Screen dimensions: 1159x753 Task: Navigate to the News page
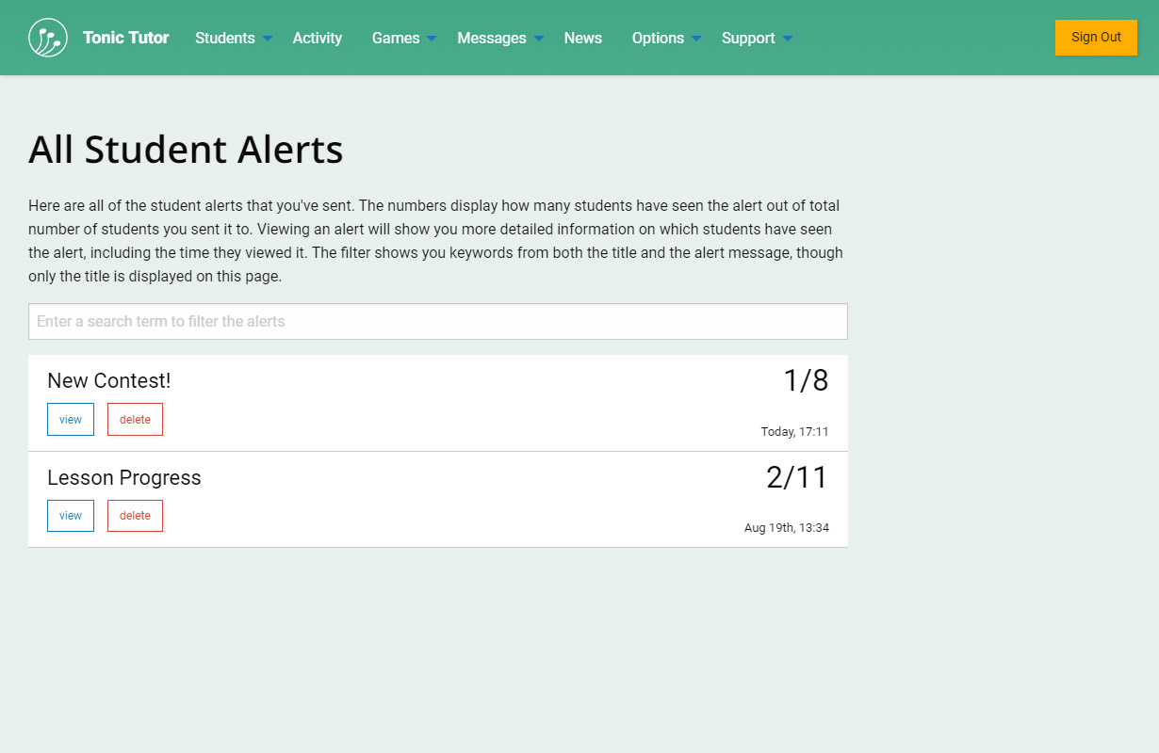click(x=582, y=38)
